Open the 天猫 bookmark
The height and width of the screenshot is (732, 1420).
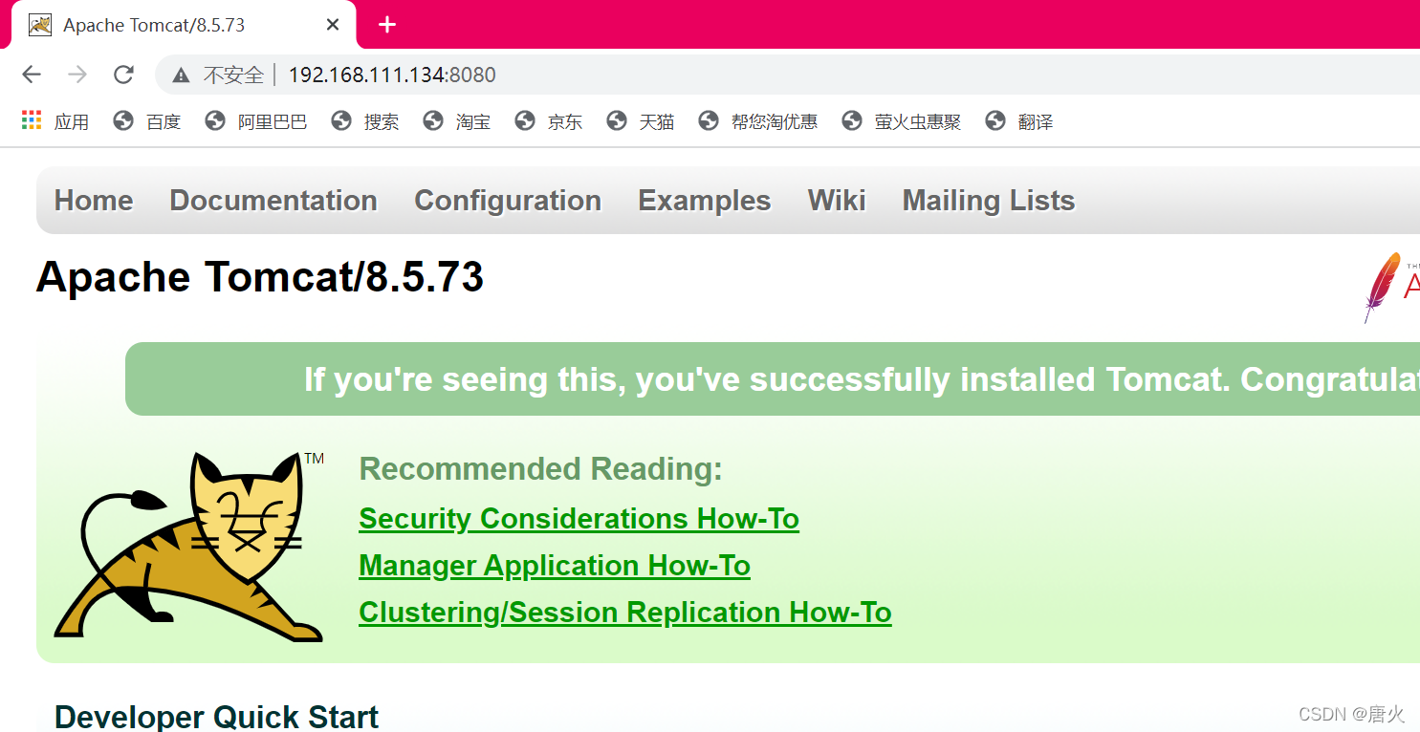pyautogui.click(x=657, y=121)
